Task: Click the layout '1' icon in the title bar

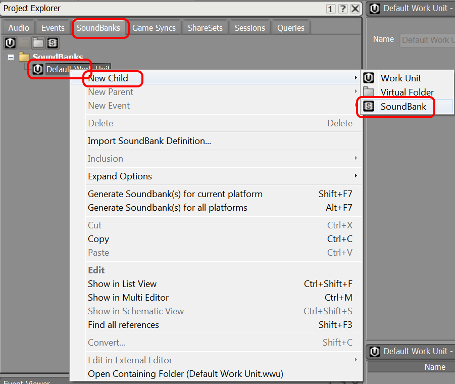Action: (330, 9)
